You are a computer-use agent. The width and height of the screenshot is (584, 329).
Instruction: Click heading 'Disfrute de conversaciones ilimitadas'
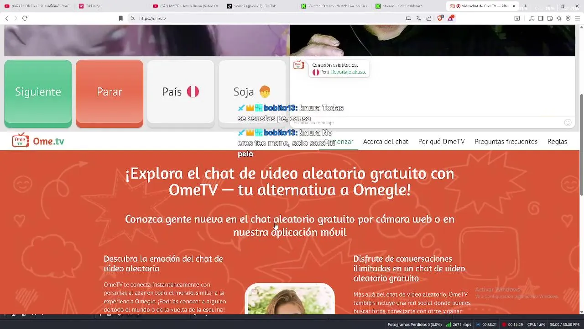409,269
